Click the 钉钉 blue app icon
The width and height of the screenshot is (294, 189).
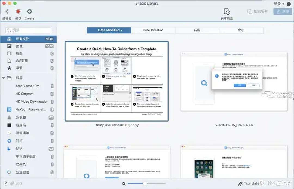tap(9, 141)
